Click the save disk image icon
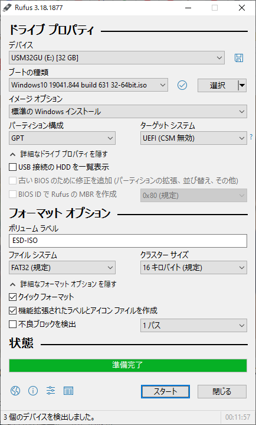 click(x=239, y=58)
